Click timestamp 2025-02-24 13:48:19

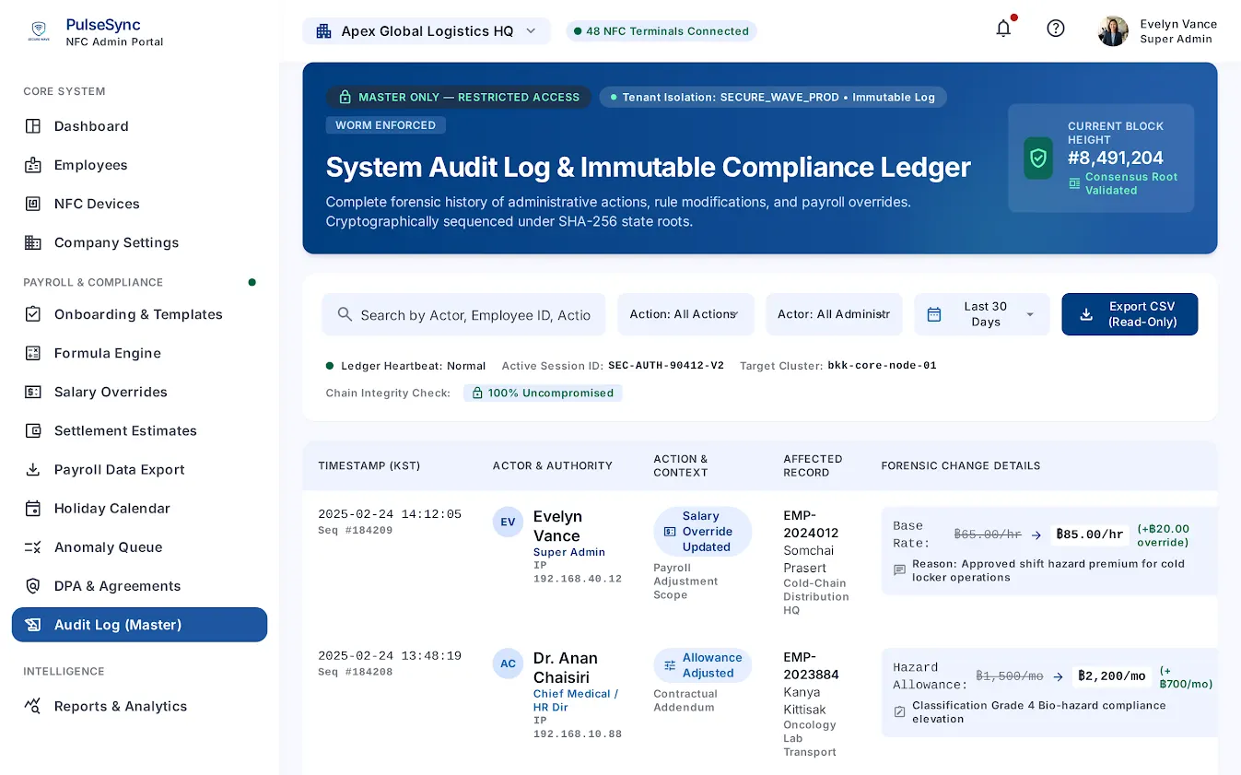pos(390,656)
